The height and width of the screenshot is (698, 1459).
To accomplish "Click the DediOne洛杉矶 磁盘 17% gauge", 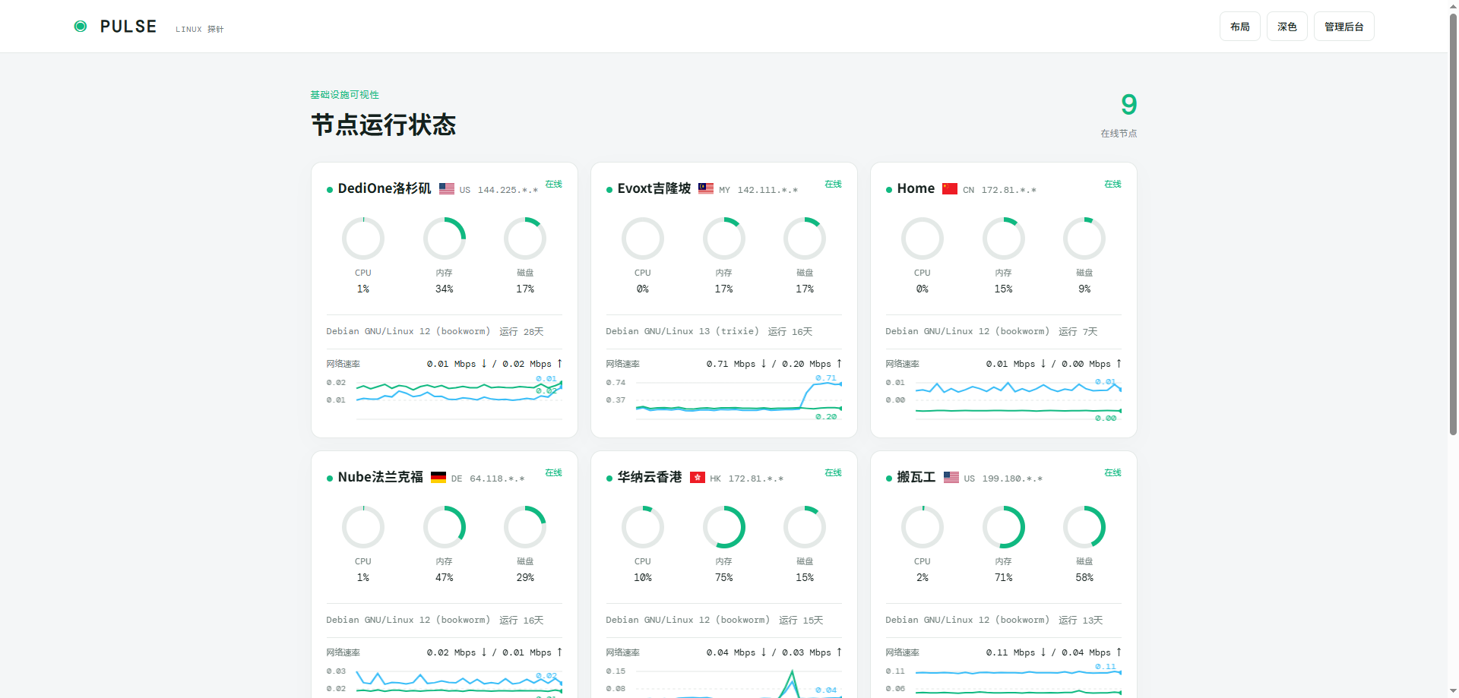I will pyautogui.click(x=525, y=238).
